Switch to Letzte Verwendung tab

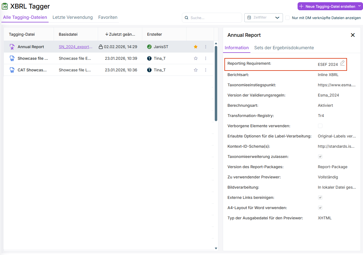click(x=73, y=17)
